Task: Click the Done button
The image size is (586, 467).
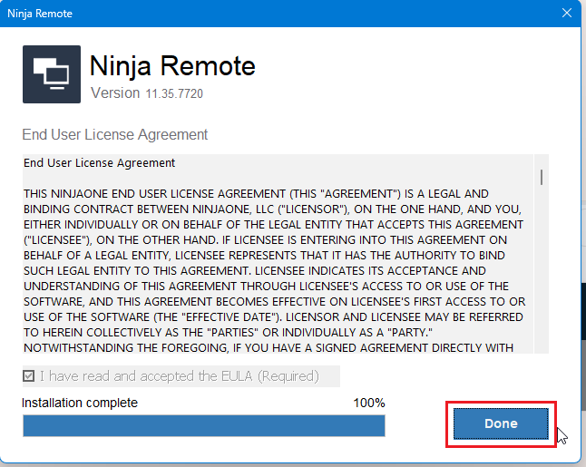Action: click(x=501, y=423)
